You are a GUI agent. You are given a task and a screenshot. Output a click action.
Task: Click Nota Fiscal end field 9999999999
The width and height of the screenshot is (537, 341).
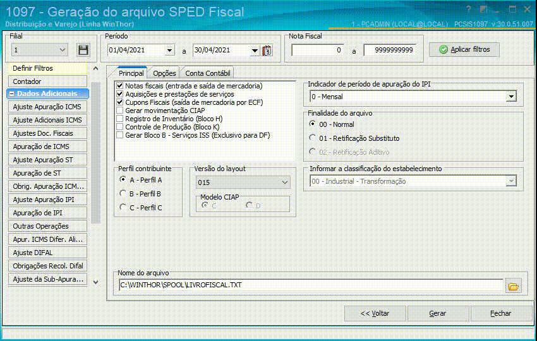390,50
